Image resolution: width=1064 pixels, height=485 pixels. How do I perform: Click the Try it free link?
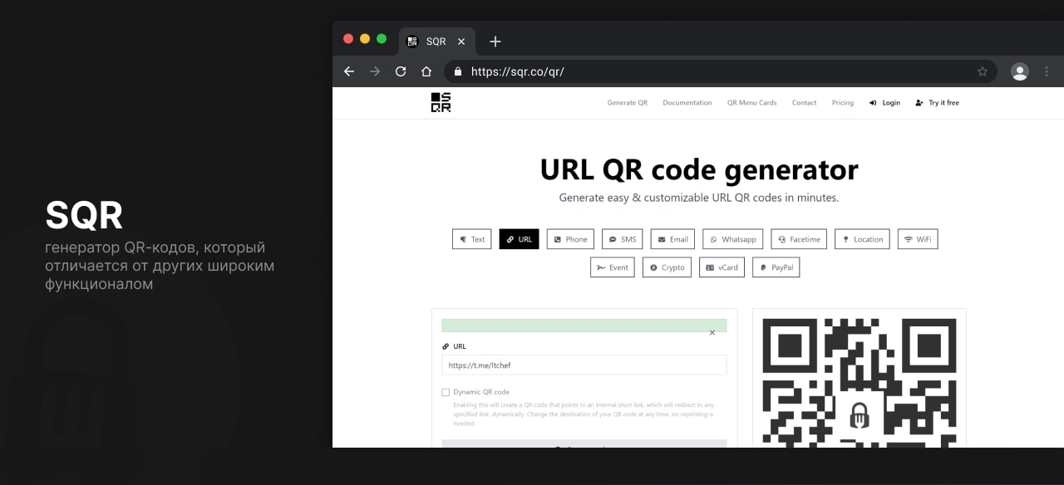(937, 103)
